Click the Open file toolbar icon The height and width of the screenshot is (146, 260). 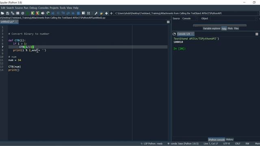coord(2,13)
